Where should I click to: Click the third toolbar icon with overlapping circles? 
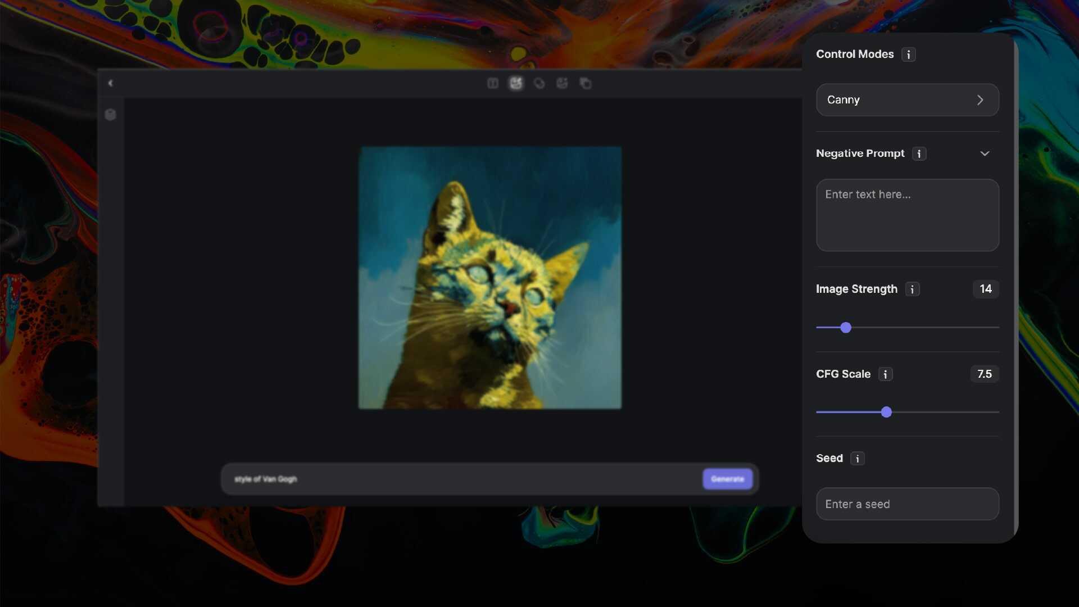[x=539, y=83]
